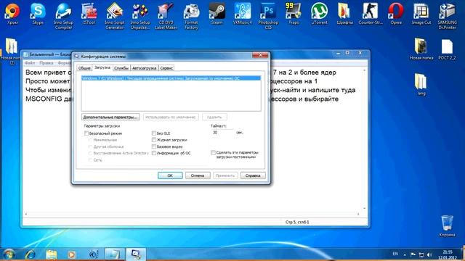Open Internet Explorer from the taskbar

pyautogui.click(x=31, y=254)
